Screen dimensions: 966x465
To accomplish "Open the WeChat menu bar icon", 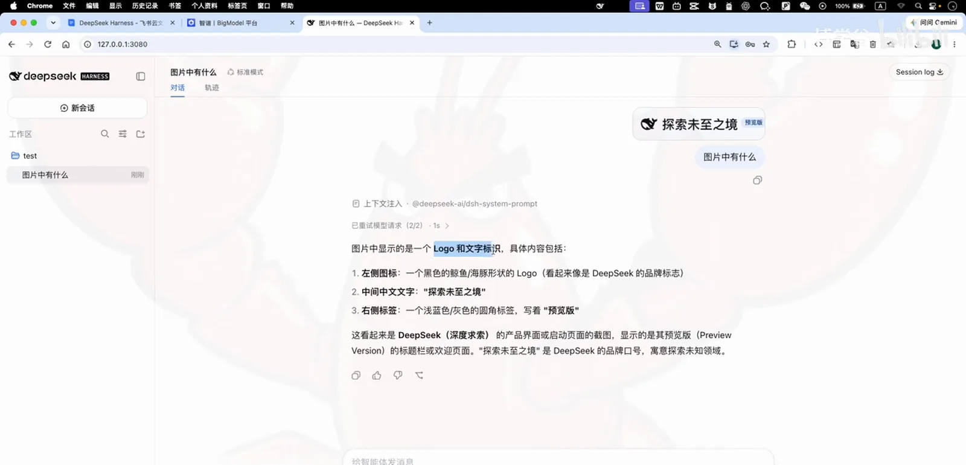I will 804,6.
